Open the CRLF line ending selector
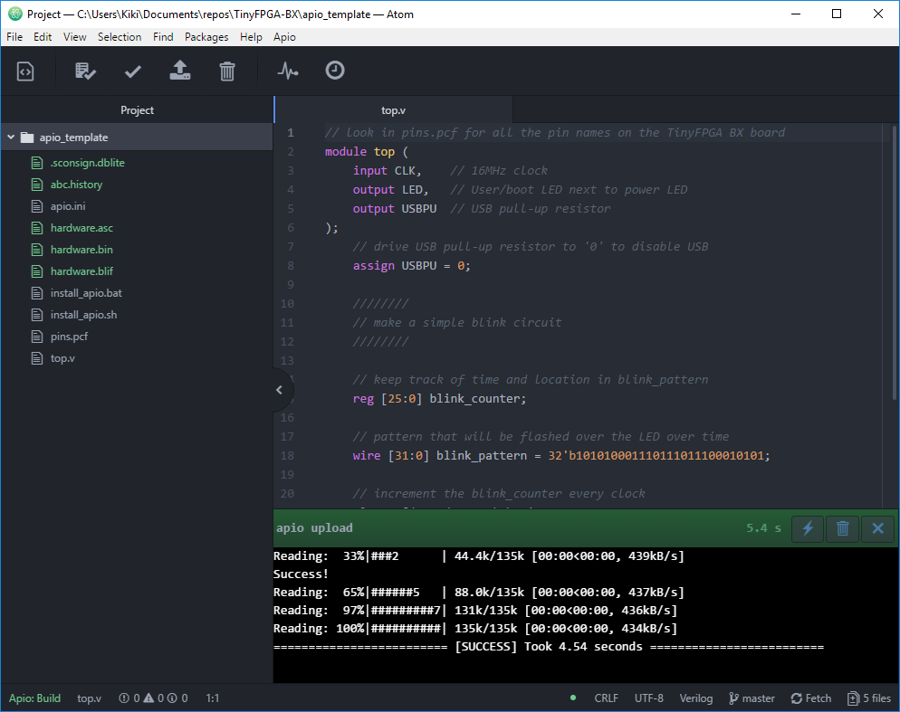The image size is (900, 712). pyautogui.click(x=606, y=698)
